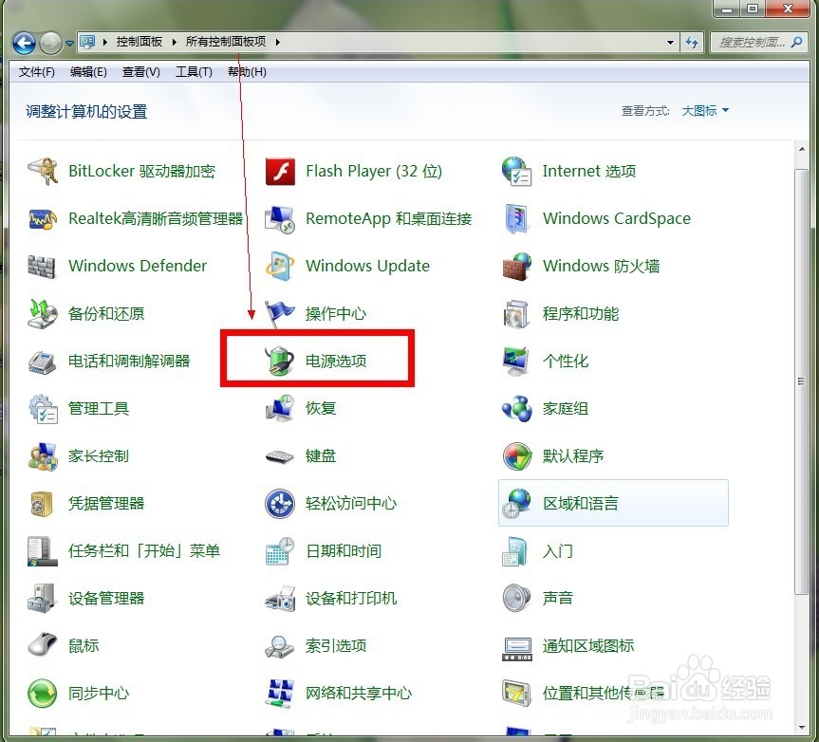This screenshot has height=742, width=819.
Task: Open 恢复 icon
Action: click(x=280, y=409)
